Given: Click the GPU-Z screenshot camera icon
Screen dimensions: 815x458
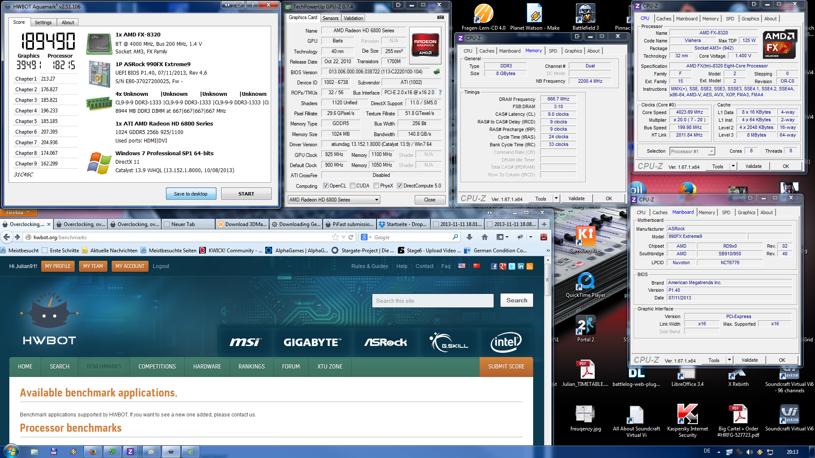Looking at the screenshot, I should pos(441,17).
